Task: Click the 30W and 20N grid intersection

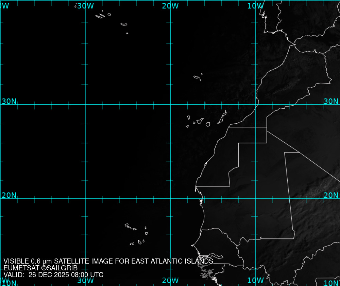Action: 85,198
